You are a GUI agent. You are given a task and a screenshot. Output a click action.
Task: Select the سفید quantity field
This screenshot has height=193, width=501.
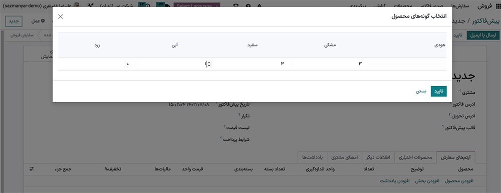tap(252, 64)
